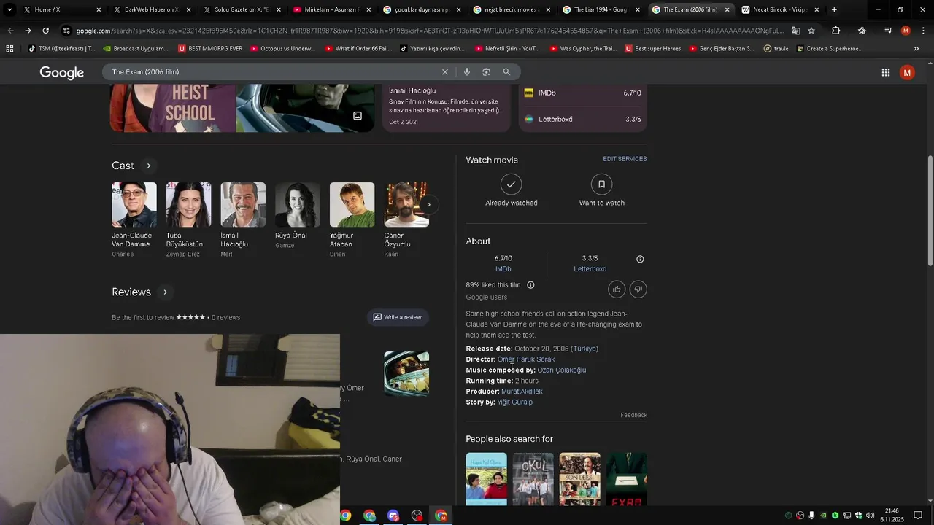The height and width of the screenshot is (525, 934).
Task: Open director Ömer Faruk Sorak link
Action: [x=526, y=359]
